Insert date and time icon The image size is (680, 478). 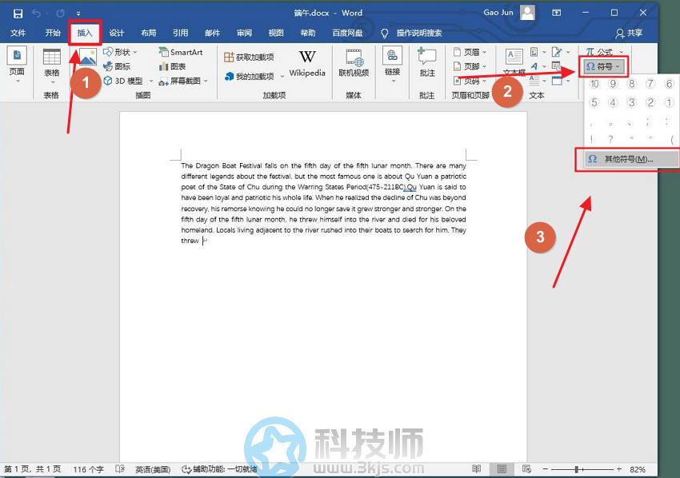tap(557, 66)
